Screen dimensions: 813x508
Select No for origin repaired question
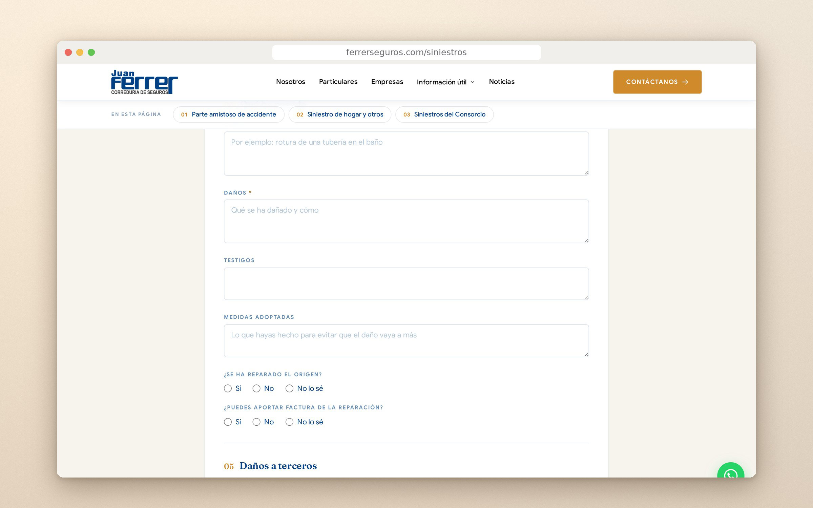click(x=256, y=388)
